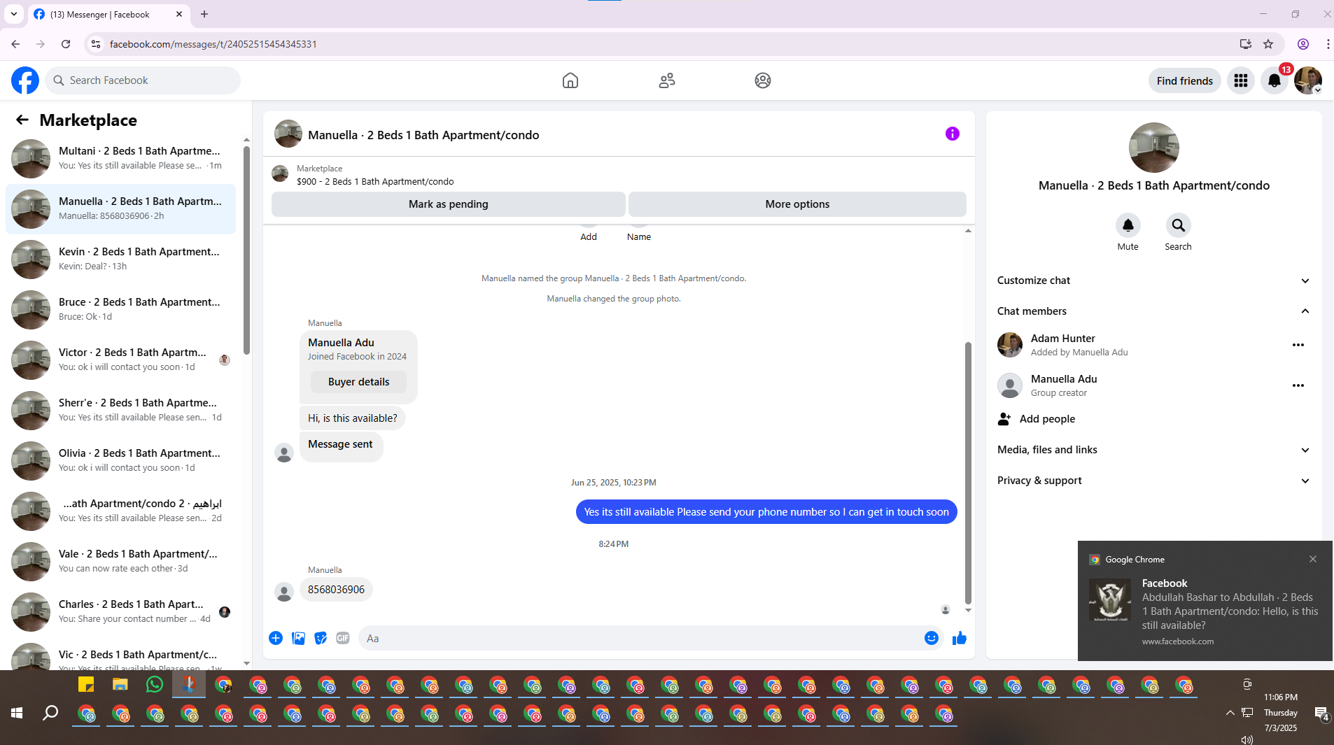
Task: Click Mark as pending button
Action: click(448, 204)
